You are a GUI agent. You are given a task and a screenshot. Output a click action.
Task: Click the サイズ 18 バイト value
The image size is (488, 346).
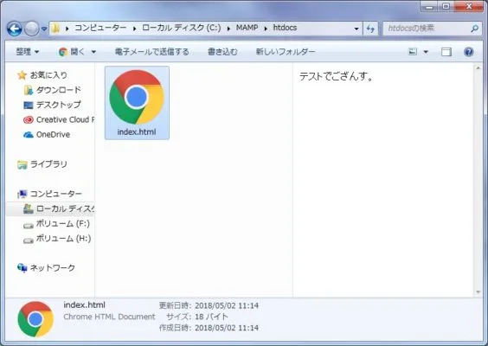point(211,317)
